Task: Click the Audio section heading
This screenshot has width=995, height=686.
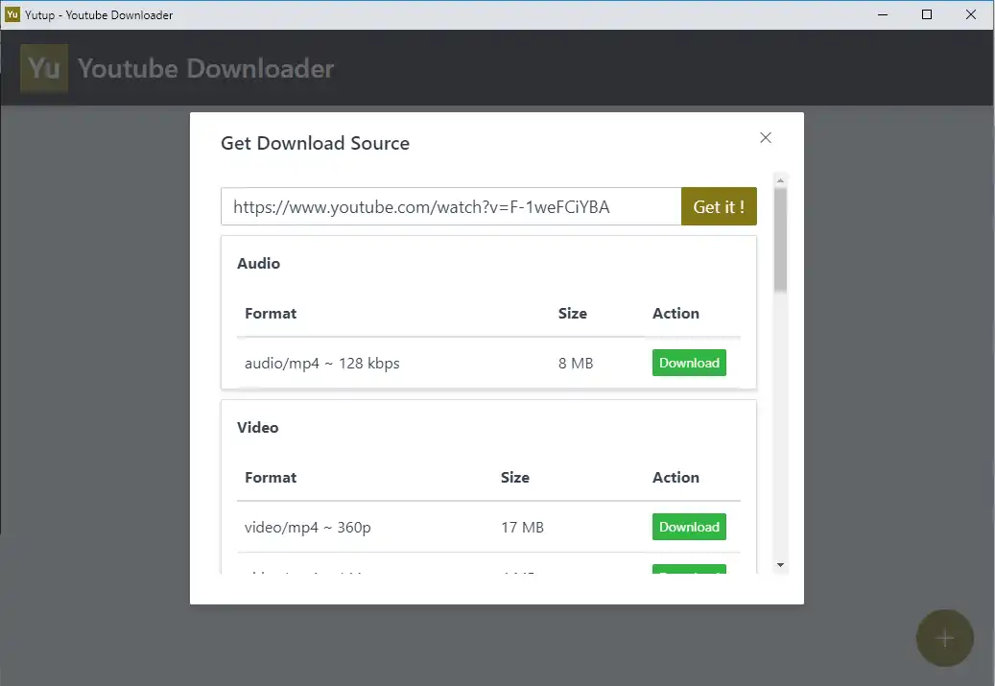Action: tap(258, 263)
